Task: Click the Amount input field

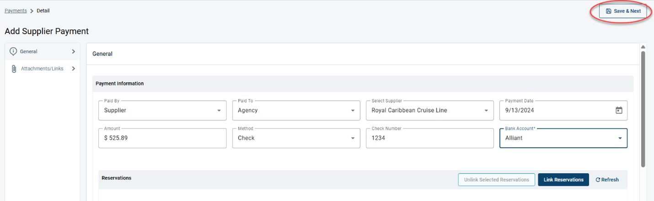Action: point(162,138)
